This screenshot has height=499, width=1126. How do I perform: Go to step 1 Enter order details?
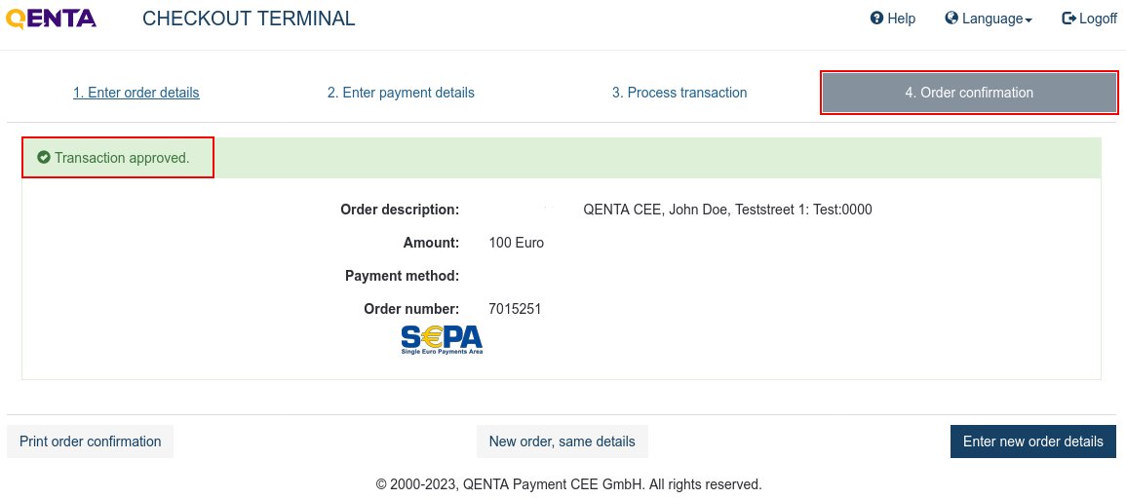point(136,93)
